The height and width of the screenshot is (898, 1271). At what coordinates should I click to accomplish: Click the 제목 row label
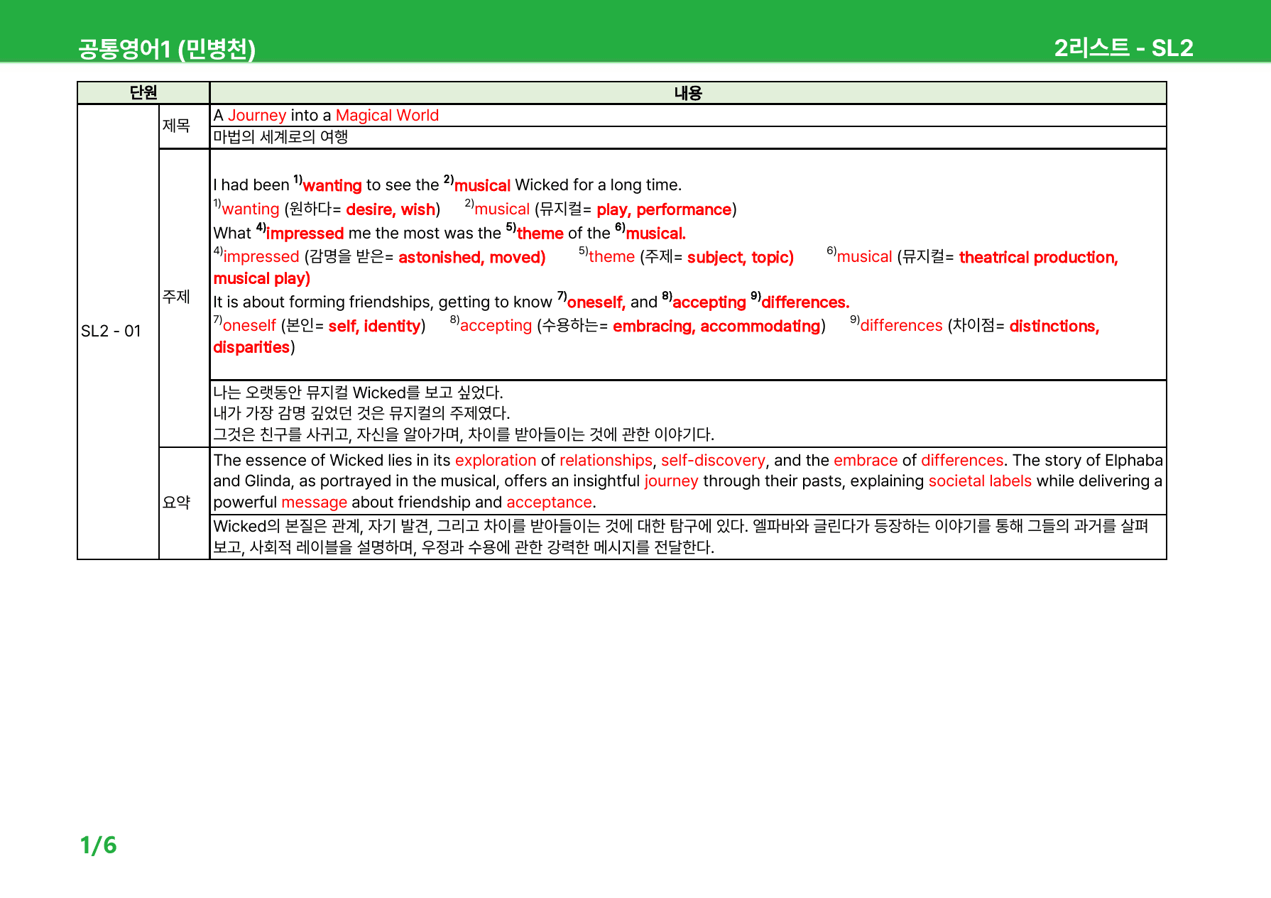[x=176, y=126]
